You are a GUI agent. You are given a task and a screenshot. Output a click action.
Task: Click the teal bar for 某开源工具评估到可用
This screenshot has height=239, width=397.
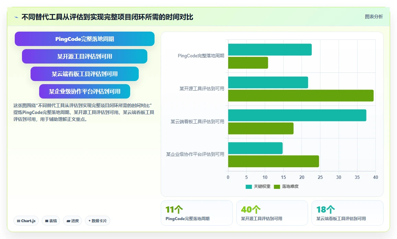(x=268, y=82)
